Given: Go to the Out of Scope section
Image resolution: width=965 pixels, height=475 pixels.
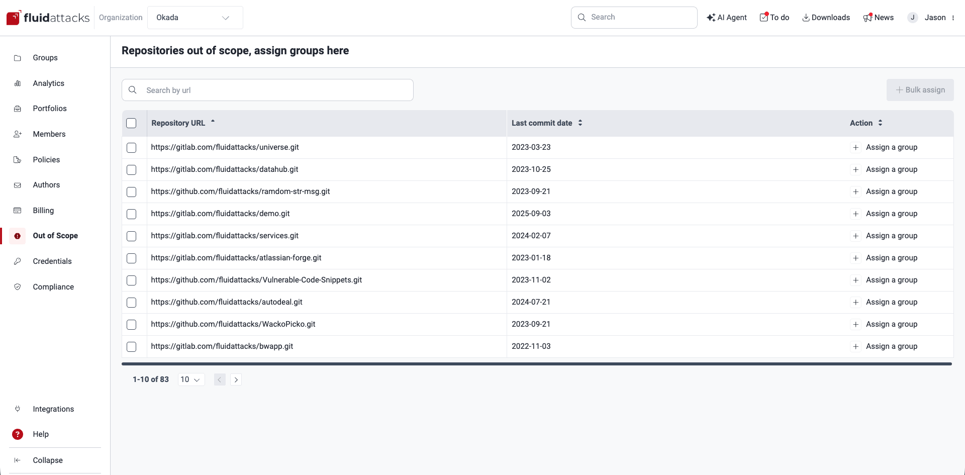Looking at the screenshot, I should click(x=55, y=235).
